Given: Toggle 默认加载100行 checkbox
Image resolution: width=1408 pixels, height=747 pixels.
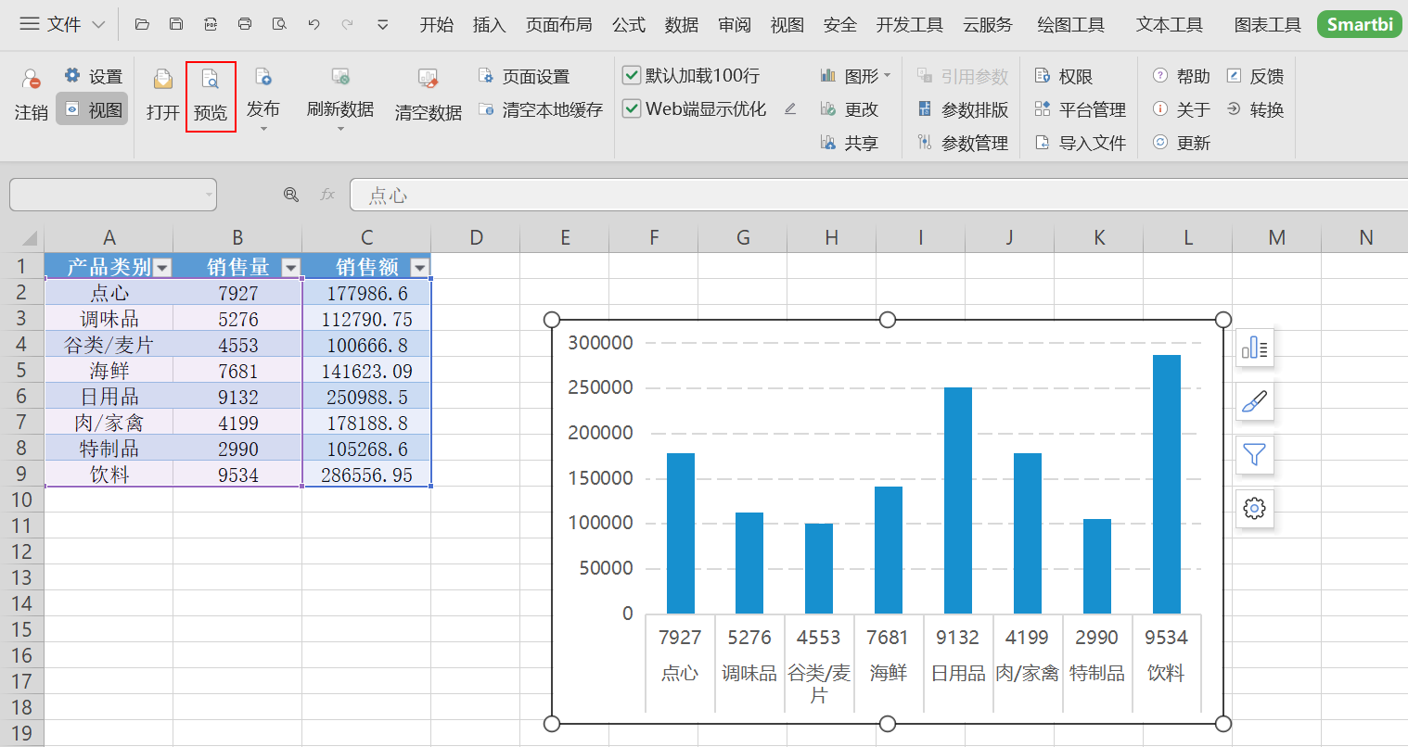Looking at the screenshot, I should [x=632, y=75].
